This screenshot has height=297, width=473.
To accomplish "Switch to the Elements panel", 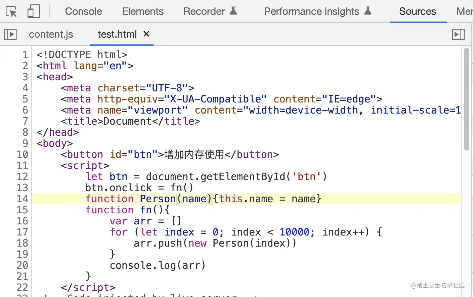I will tap(143, 11).
